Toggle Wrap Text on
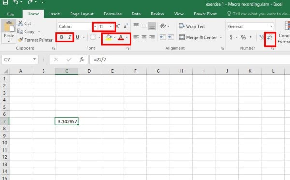The height and width of the screenshot is (180, 290). click(192, 26)
